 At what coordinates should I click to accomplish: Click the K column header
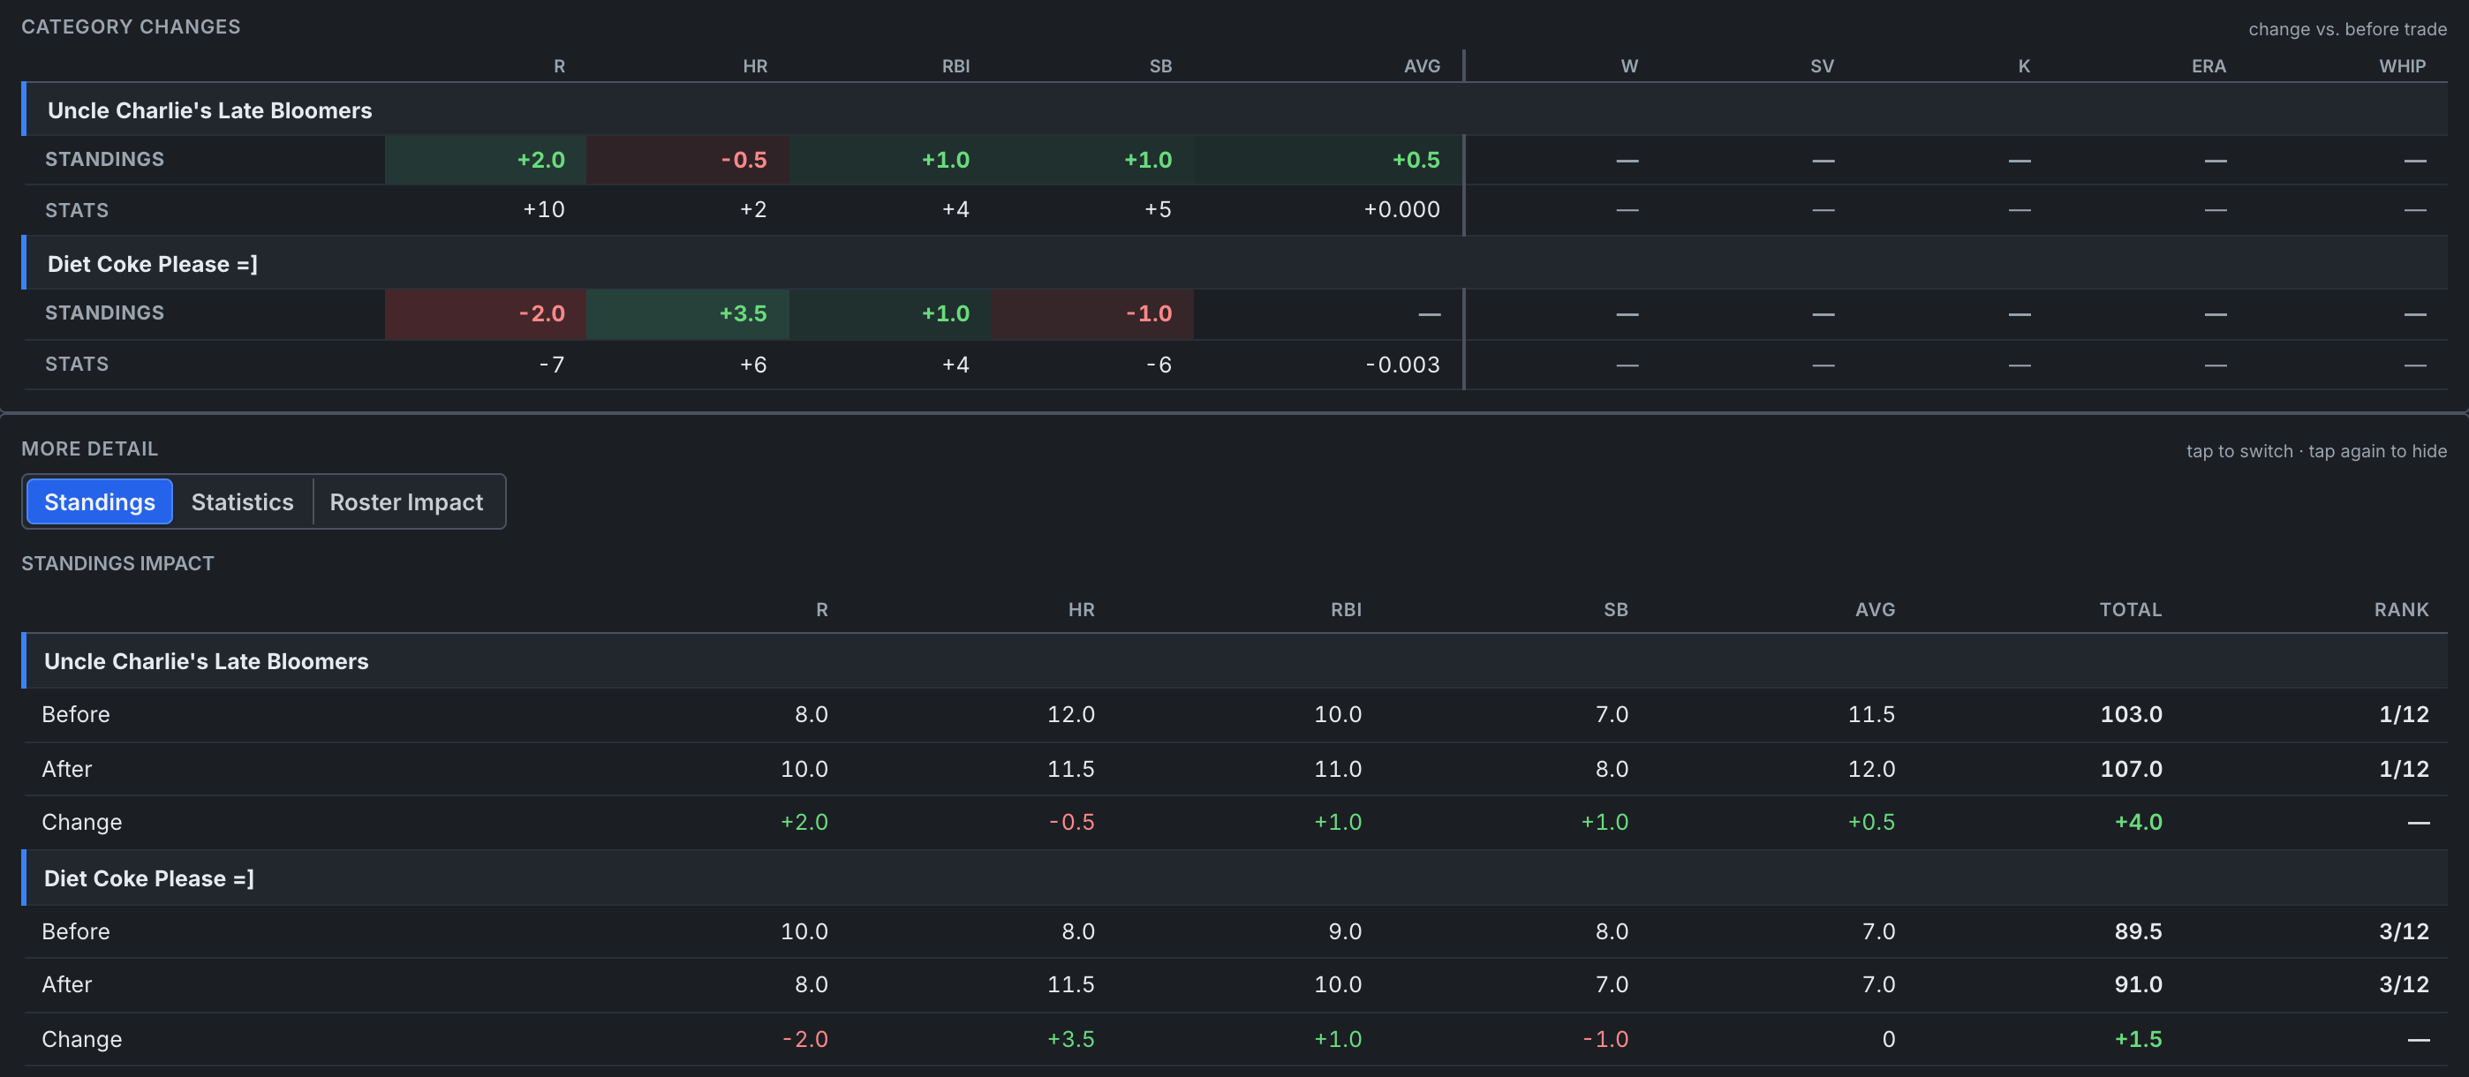(2023, 66)
